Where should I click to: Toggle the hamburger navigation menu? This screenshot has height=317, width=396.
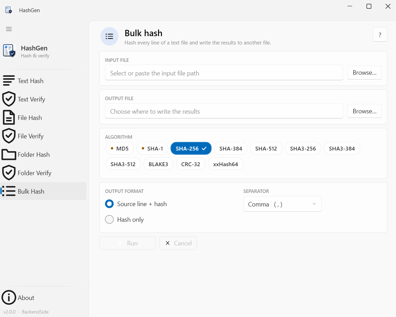pyautogui.click(x=9, y=29)
